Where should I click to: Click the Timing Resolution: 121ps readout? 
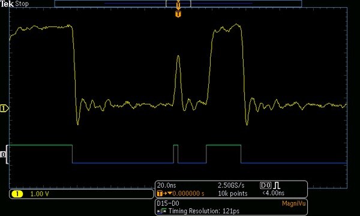[204, 211]
